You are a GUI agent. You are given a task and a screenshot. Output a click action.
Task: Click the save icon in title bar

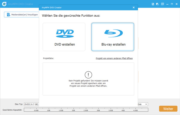coord(153,4)
